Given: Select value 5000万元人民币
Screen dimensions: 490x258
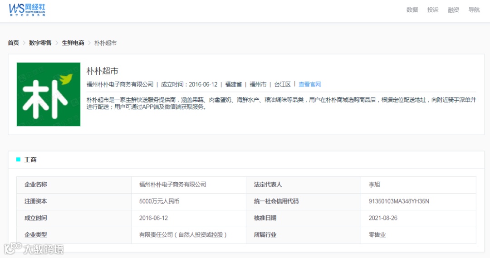Looking at the screenshot, I should click(159, 201).
